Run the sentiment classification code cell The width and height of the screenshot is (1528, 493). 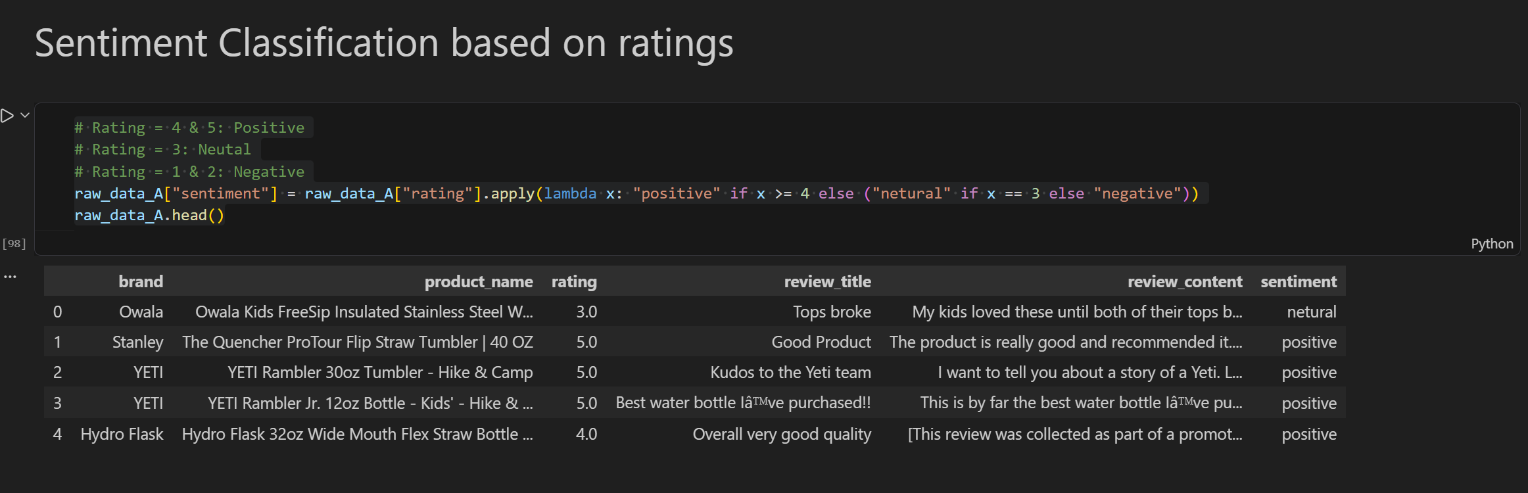7,116
